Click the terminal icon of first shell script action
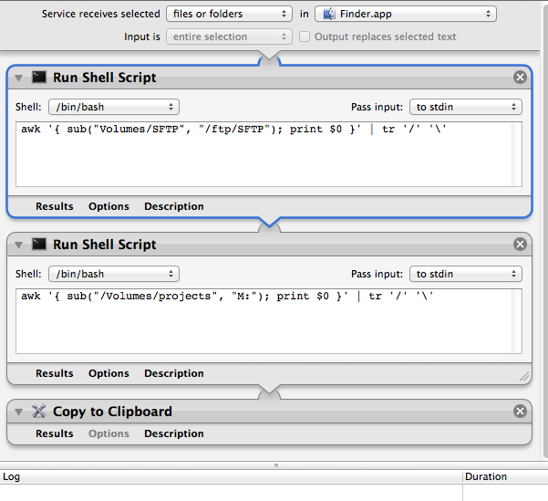Screen dimensions: 548x501 tap(39, 77)
